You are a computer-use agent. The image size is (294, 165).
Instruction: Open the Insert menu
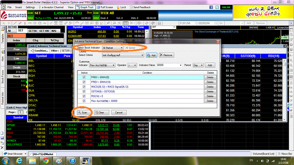point(19,7)
